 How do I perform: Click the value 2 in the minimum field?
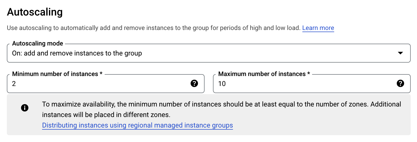click(14, 84)
